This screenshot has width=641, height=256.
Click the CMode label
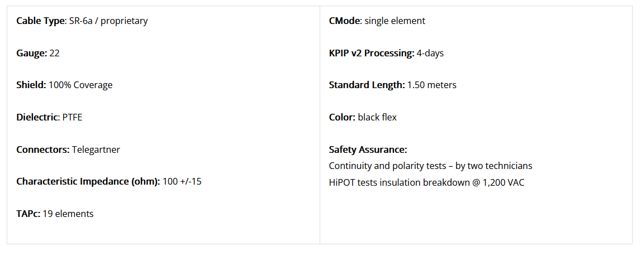coord(345,21)
